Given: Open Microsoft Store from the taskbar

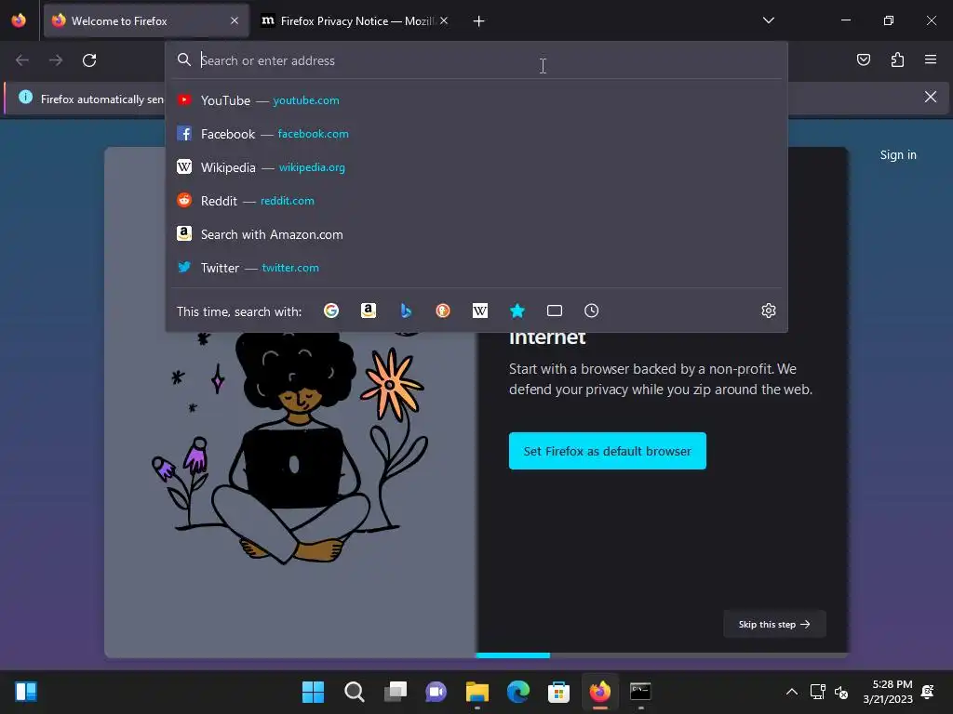Looking at the screenshot, I should pos(558,692).
